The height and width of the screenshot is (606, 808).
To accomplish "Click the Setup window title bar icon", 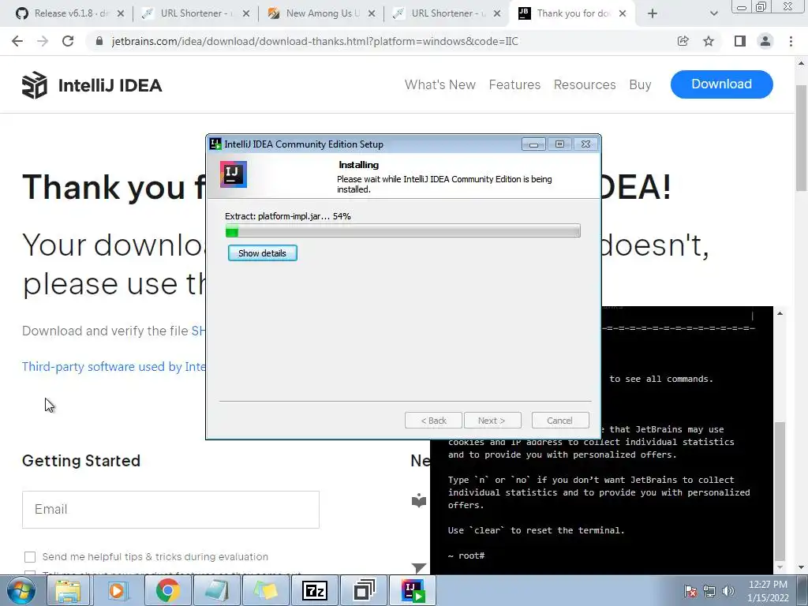I will [x=215, y=144].
